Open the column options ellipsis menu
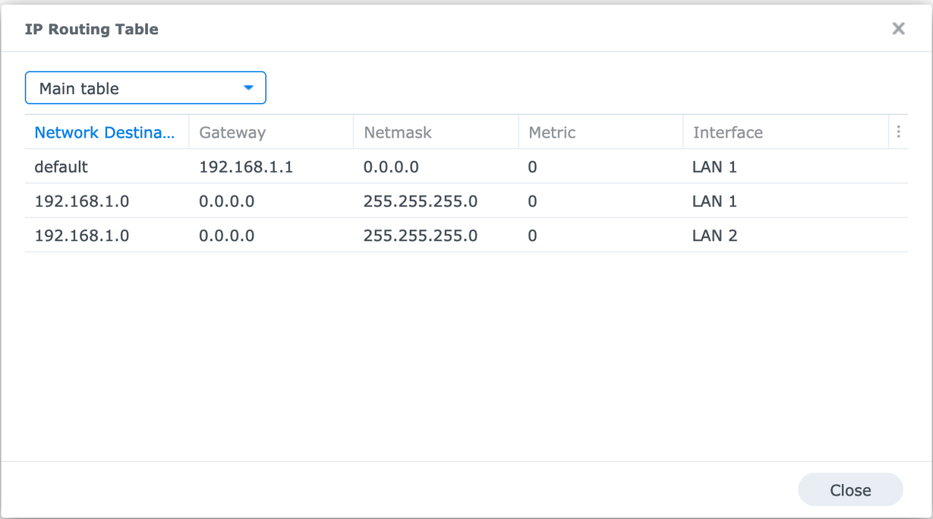The height and width of the screenshot is (519, 933). 898,132
